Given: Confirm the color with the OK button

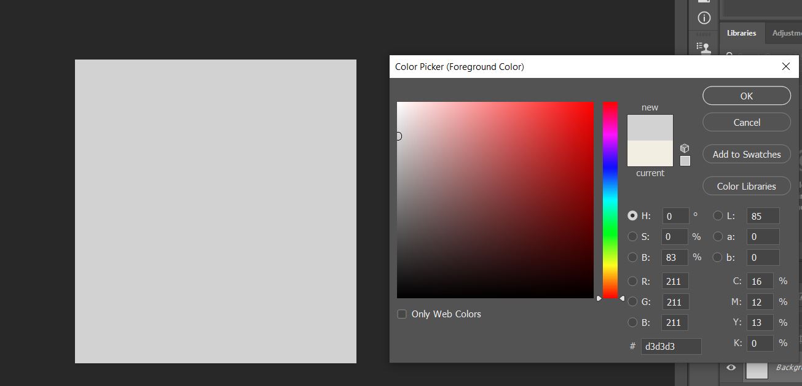Looking at the screenshot, I should (746, 96).
